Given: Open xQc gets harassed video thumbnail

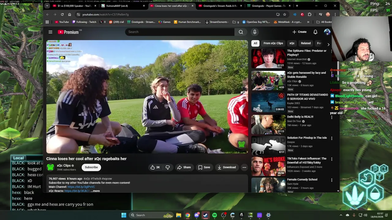Looking at the screenshot, I should [268, 81].
